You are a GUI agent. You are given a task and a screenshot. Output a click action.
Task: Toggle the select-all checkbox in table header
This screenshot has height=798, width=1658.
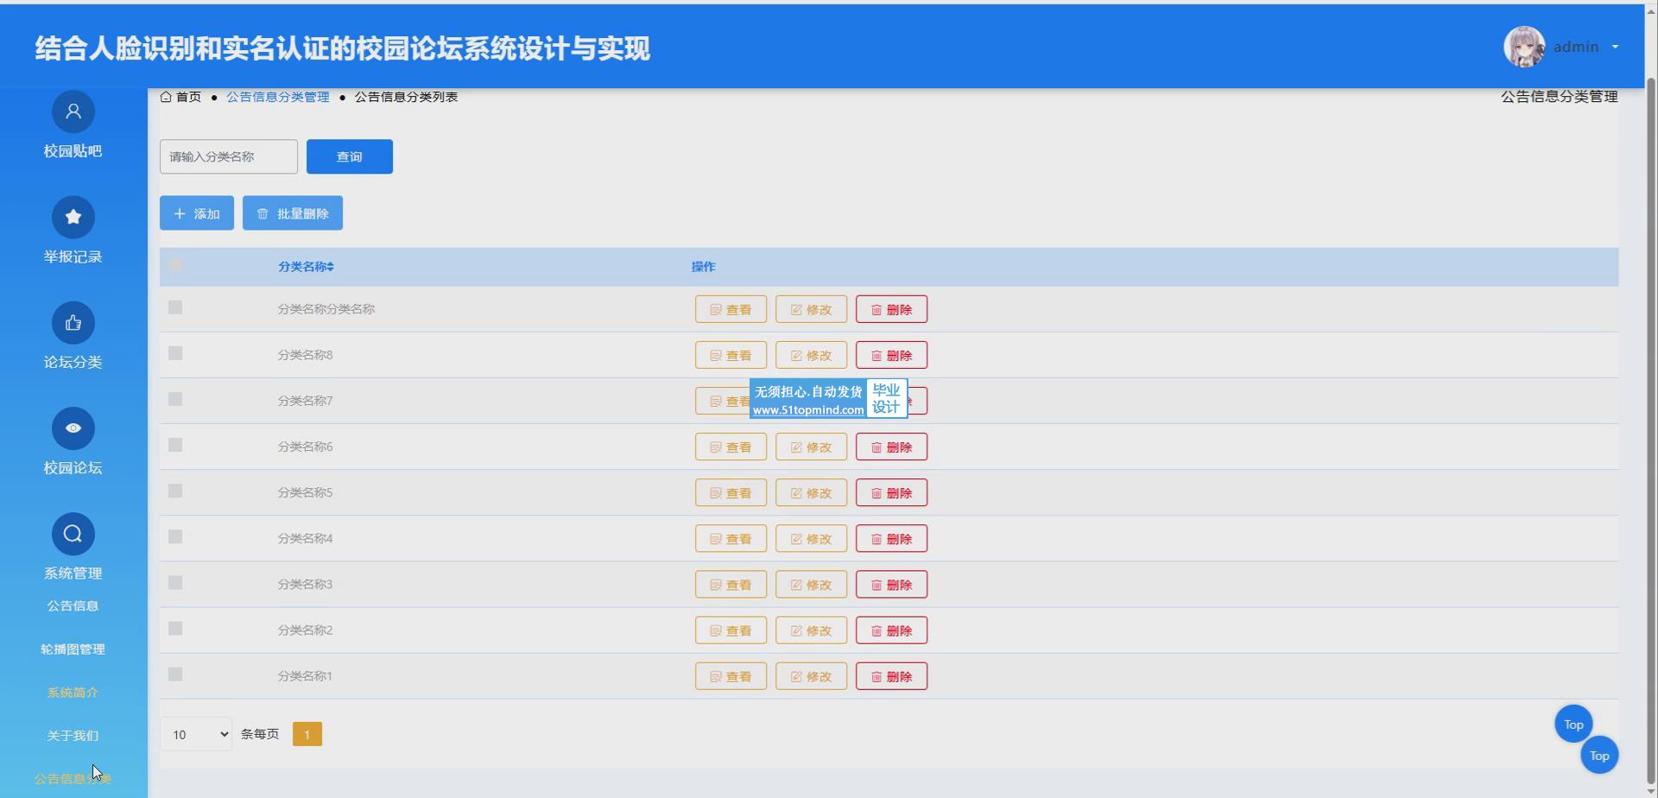tap(175, 265)
